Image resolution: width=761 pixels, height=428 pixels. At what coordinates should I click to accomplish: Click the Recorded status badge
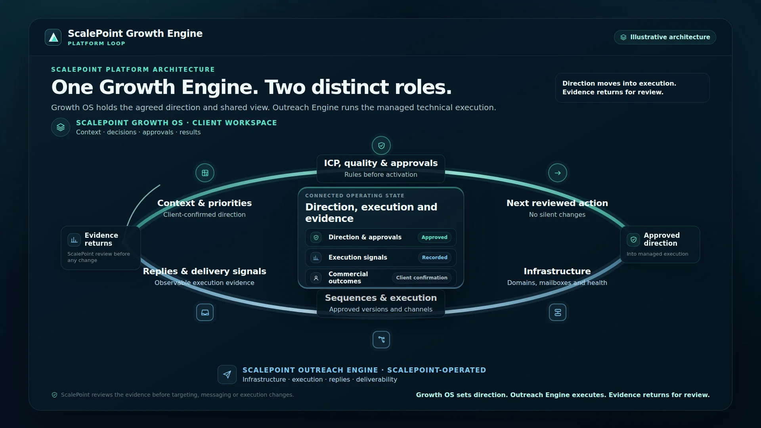(434, 258)
